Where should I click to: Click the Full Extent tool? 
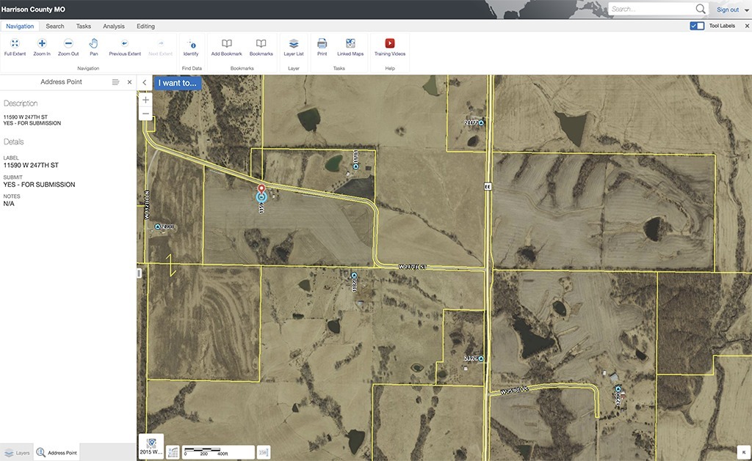[15, 47]
